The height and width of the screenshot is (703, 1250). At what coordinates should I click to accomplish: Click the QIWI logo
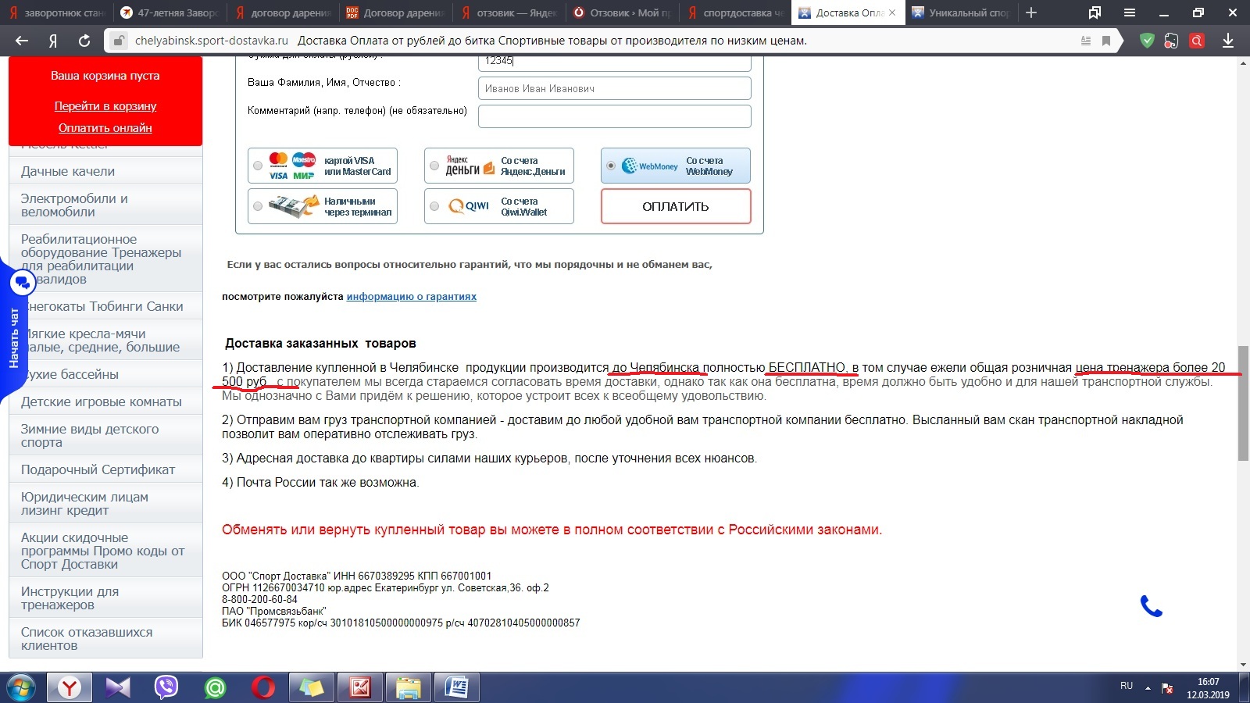pos(469,206)
